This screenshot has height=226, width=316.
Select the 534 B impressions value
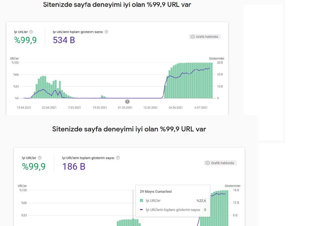click(x=64, y=40)
